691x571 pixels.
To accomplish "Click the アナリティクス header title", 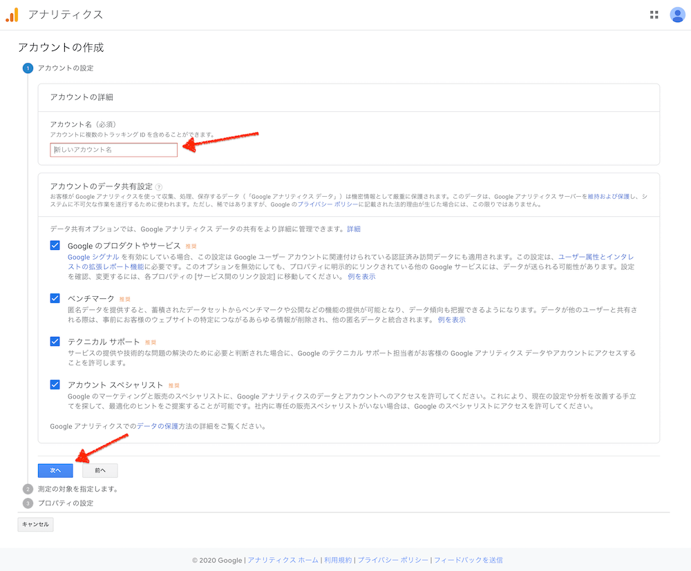I will 66,14.
